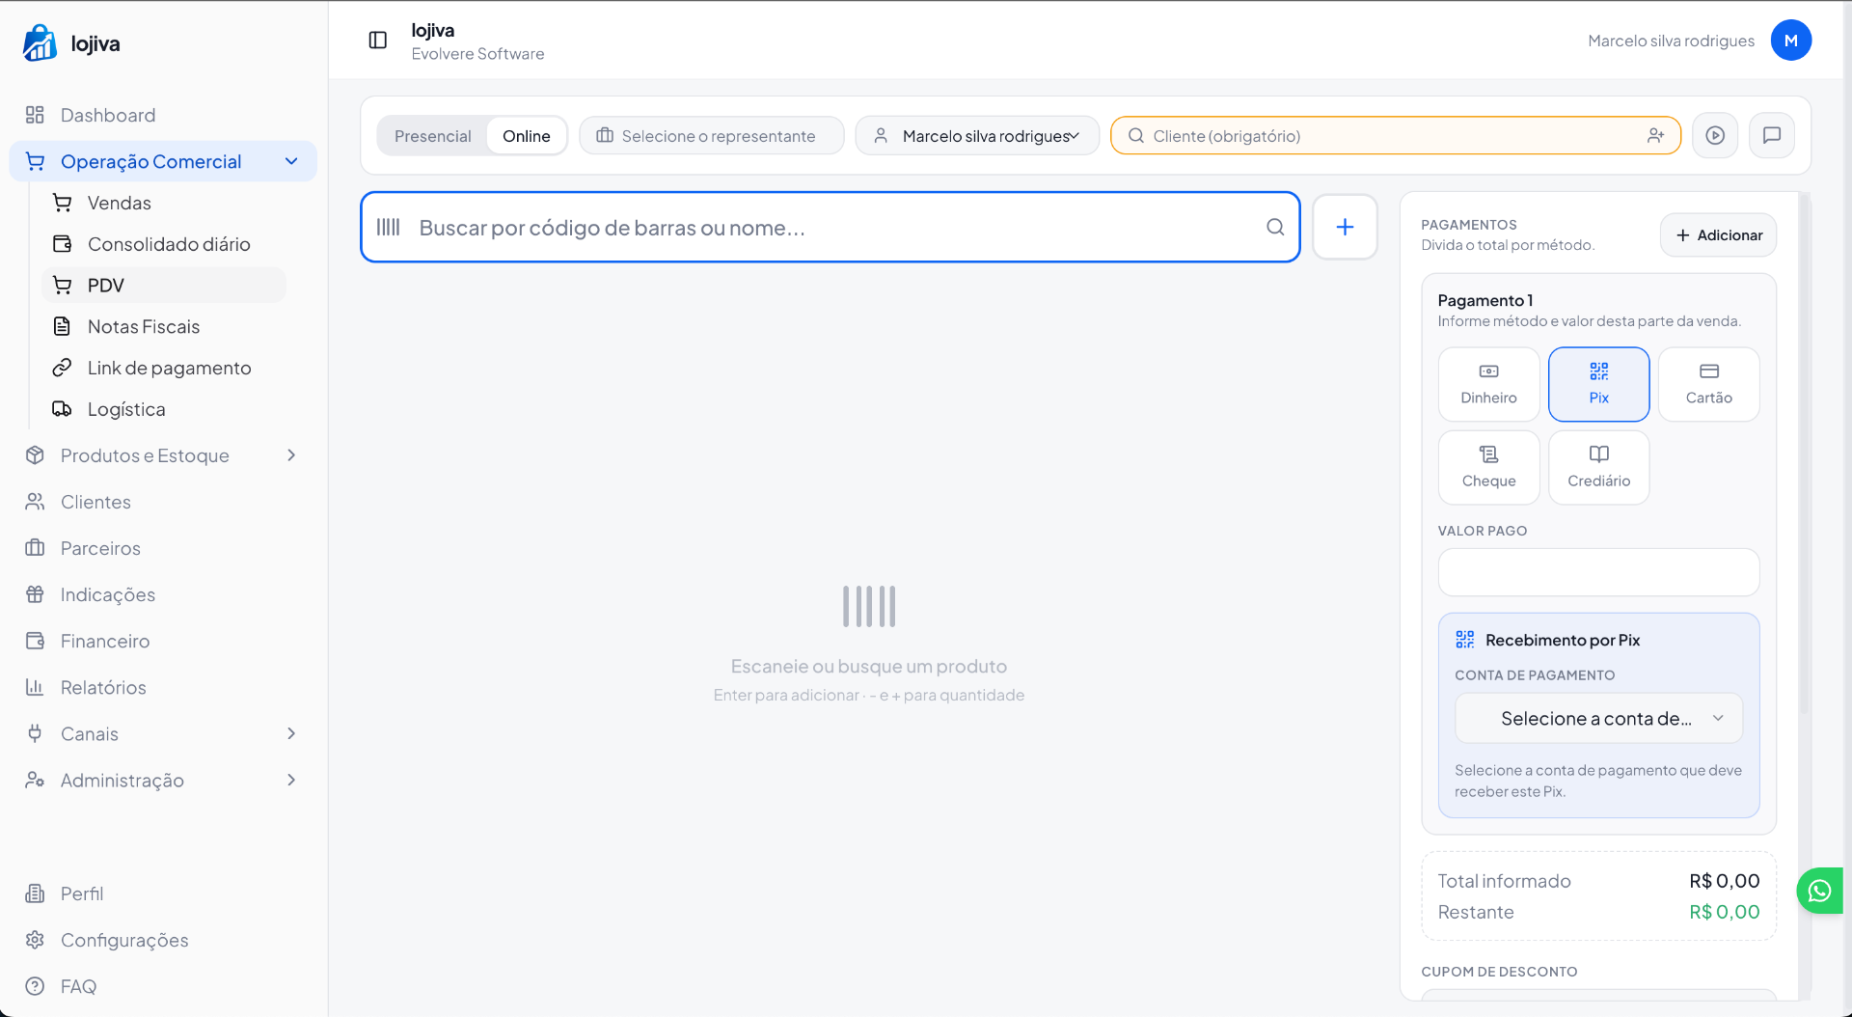This screenshot has height=1017, width=1852.
Task: Select the PDV menu item
Action: [164, 286]
